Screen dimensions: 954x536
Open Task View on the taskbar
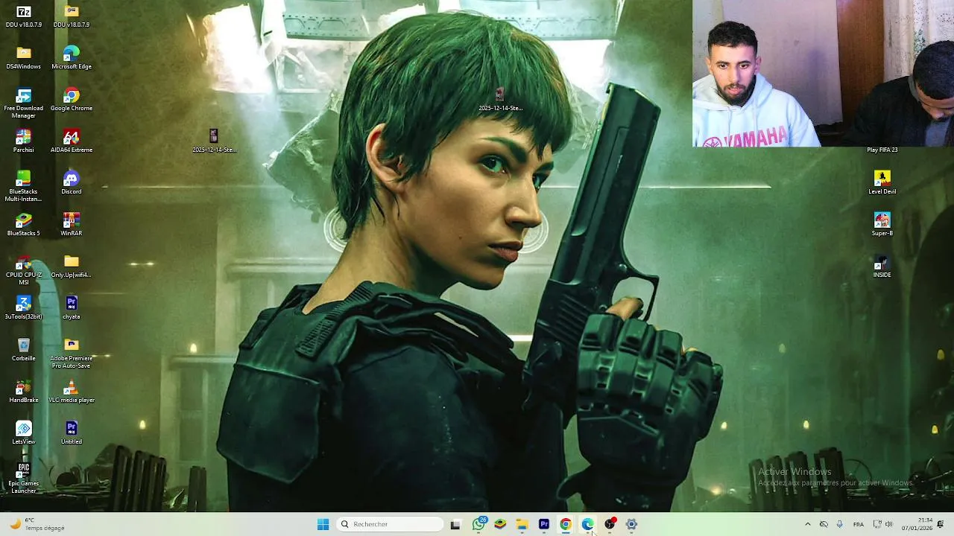[455, 524]
